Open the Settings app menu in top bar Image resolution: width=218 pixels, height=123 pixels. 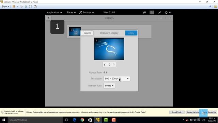click(87, 12)
